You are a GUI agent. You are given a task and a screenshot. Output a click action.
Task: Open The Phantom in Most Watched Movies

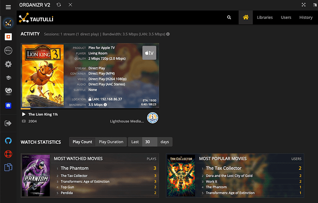pyautogui.click(x=75, y=168)
